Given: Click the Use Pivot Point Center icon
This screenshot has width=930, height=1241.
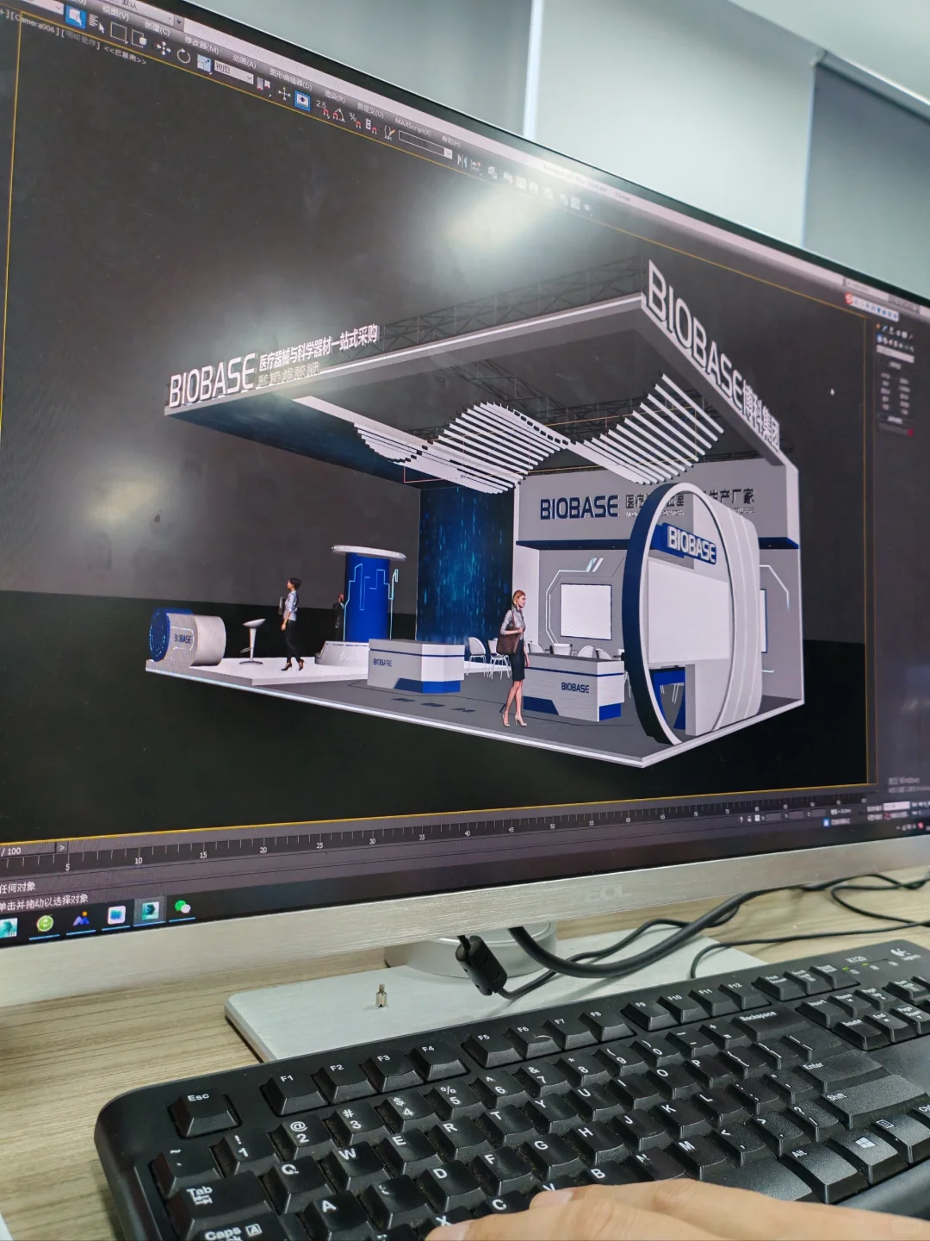Looking at the screenshot, I should tap(263, 84).
